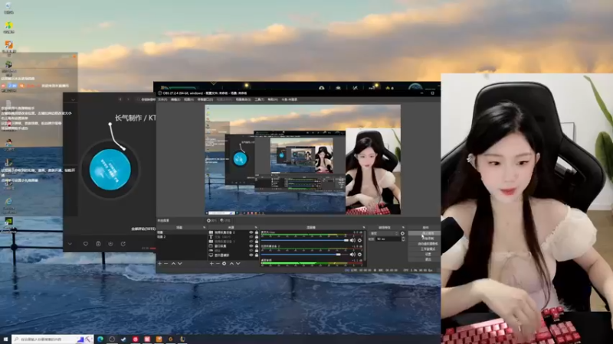Toggle lock of the 显示器捕获 source
Image resolution: width=613 pixels, height=344 pixels.
[x=257, y=255]
